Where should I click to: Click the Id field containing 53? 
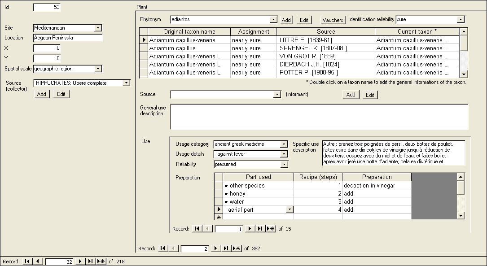(x=47, y=7)
